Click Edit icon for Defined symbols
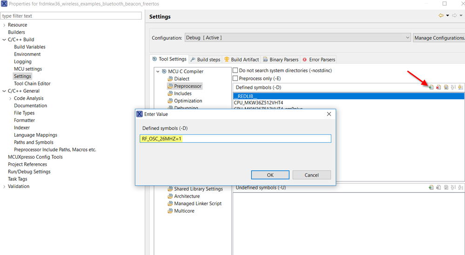 [446, 87]
